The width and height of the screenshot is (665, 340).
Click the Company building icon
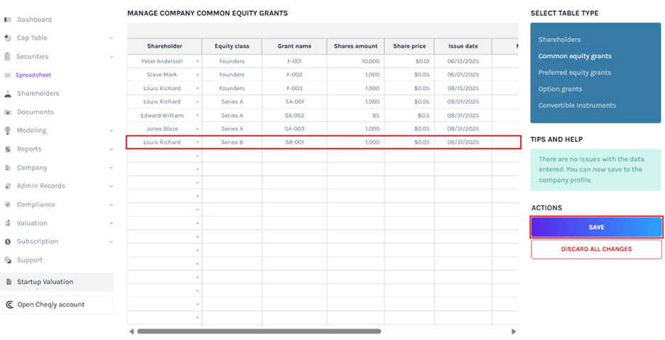[x=8, y=168]
